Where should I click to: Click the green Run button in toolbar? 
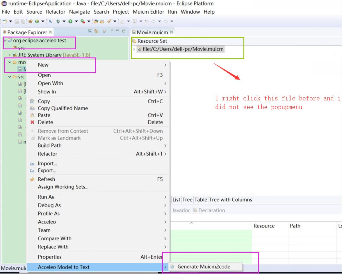[70, 21]
